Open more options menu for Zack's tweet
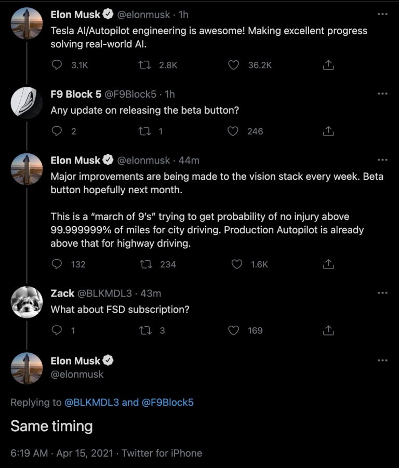Image resolution: width=399 pixels, height=468 pixels. [x=382, y=293]
